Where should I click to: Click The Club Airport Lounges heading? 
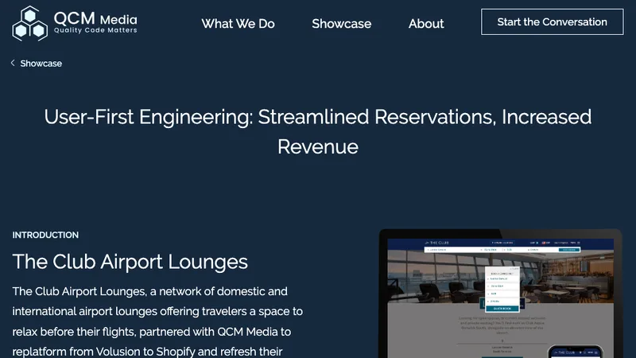pos(130,262)
